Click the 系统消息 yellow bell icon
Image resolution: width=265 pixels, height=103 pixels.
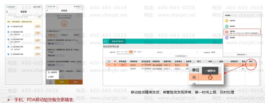coord(227,20)
